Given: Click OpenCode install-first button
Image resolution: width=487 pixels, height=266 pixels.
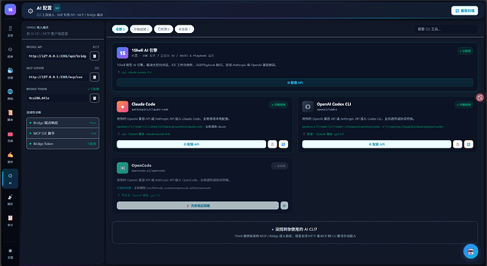Looking at the screenshot, I should click(x=198, y=205).
